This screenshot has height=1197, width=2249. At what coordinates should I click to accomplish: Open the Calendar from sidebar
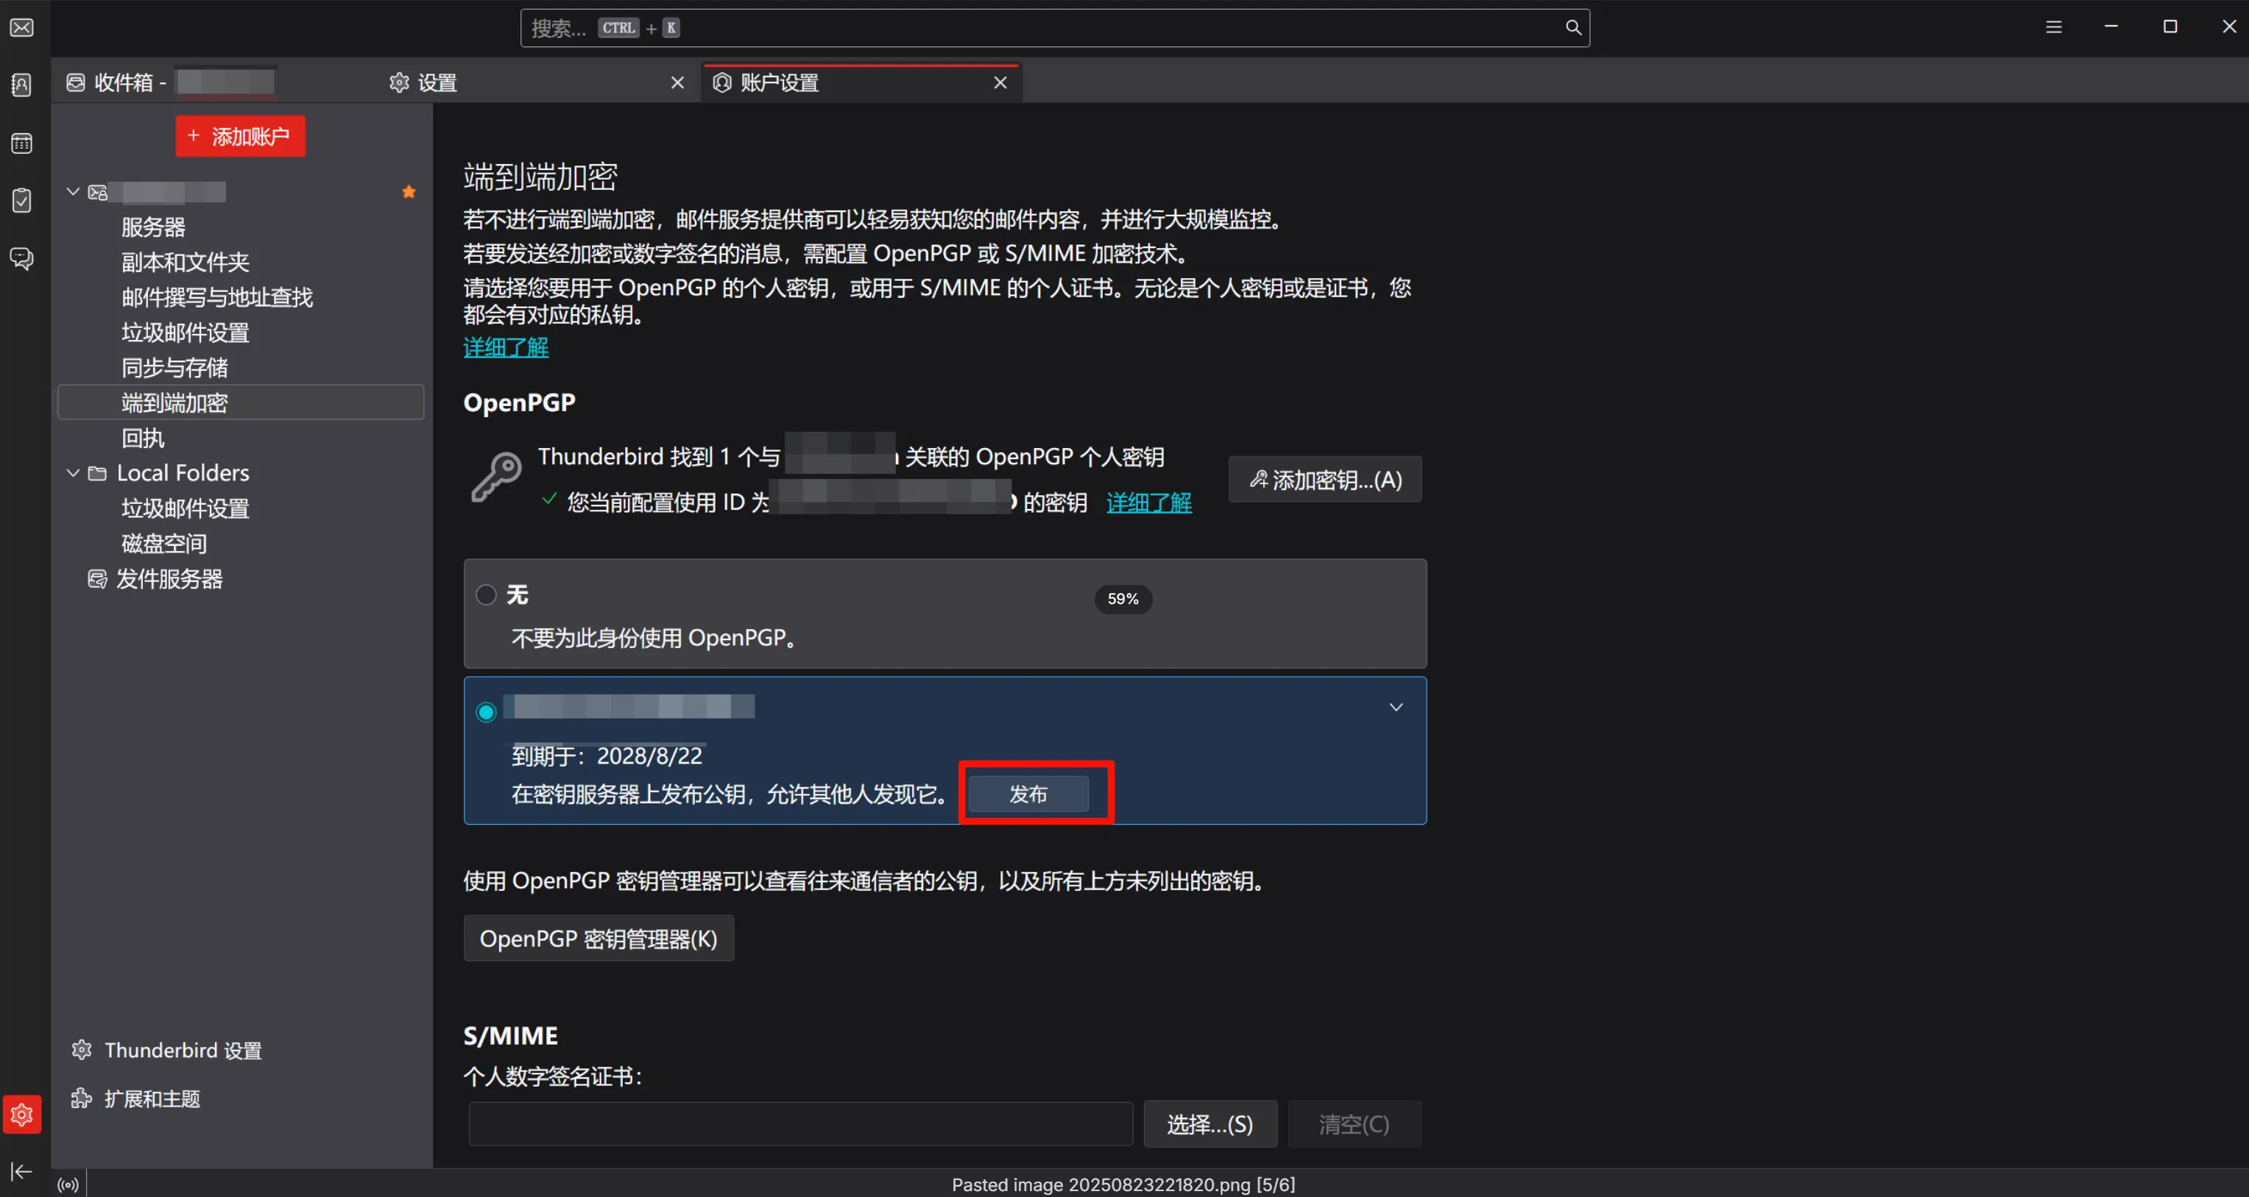pyautogui.click(x=21, y=143)
